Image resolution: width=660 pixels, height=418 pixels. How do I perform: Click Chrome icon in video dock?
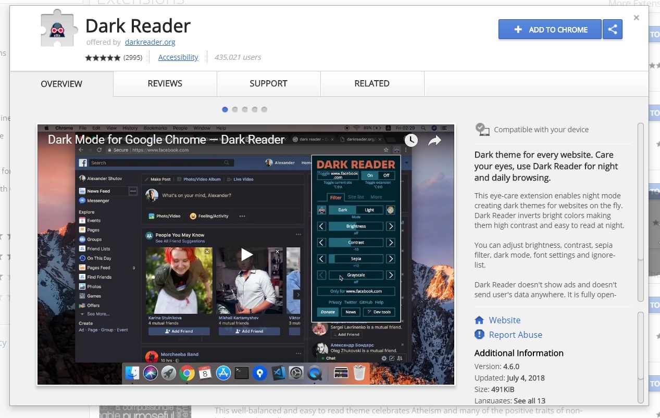click(187, 373)
